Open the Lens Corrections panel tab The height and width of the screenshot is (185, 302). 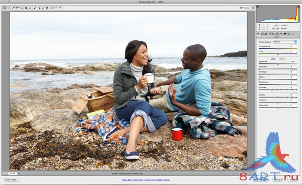[277, 34]
